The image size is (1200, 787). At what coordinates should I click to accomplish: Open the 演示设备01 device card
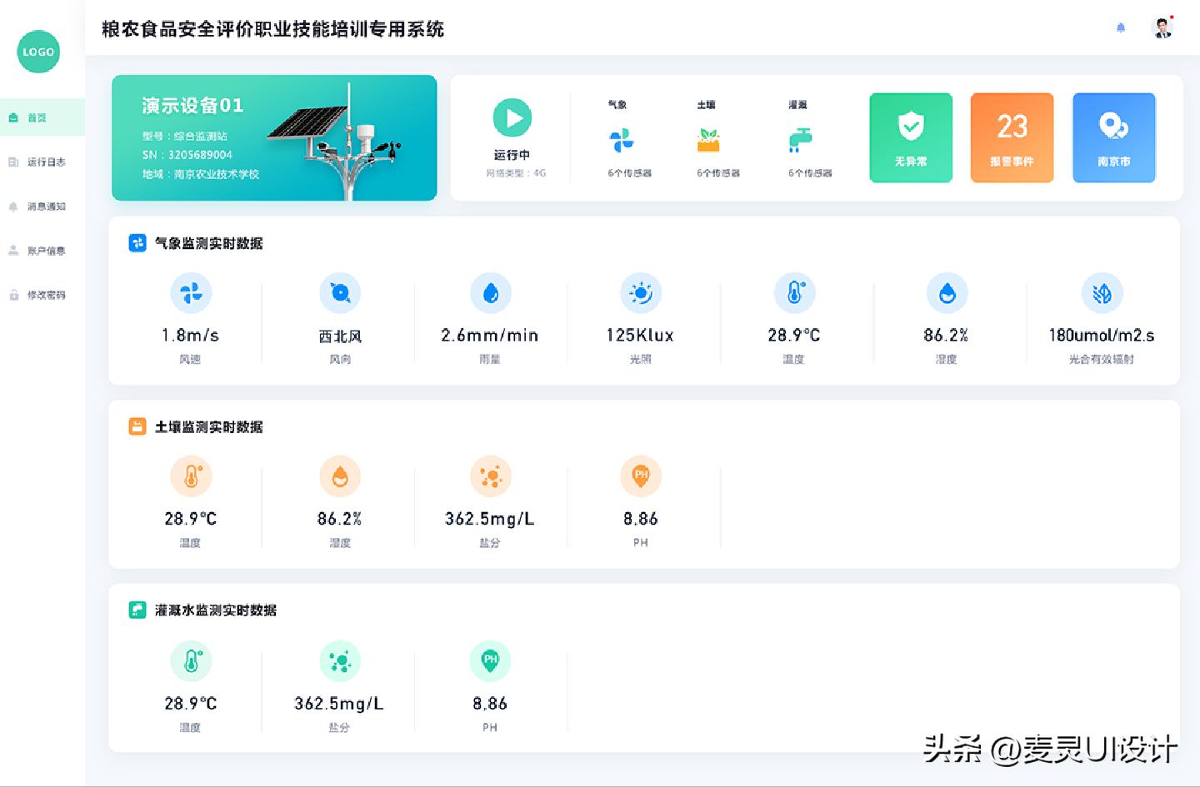(274, 137)
